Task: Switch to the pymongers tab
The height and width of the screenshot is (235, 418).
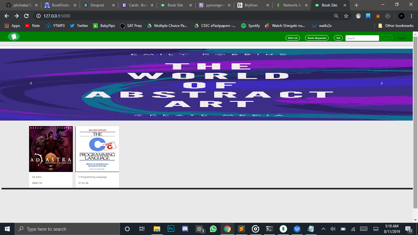Action: click(214, 5)
